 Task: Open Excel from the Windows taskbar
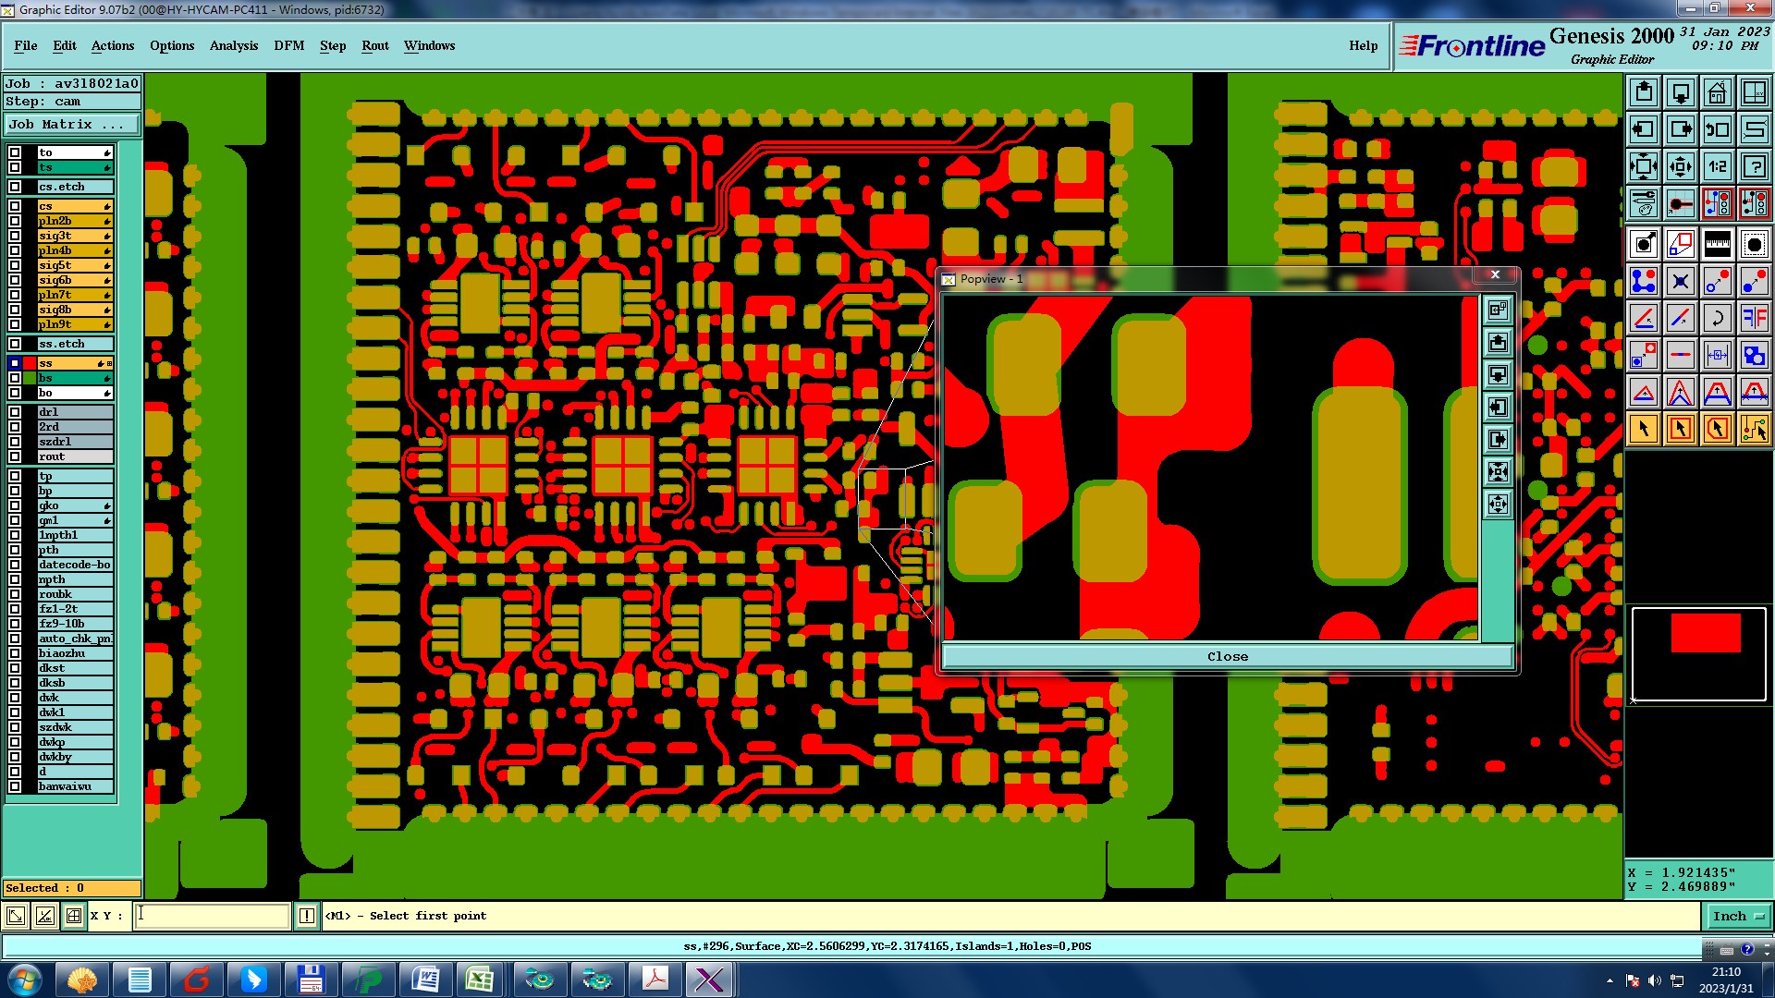[x=479, y=980]
